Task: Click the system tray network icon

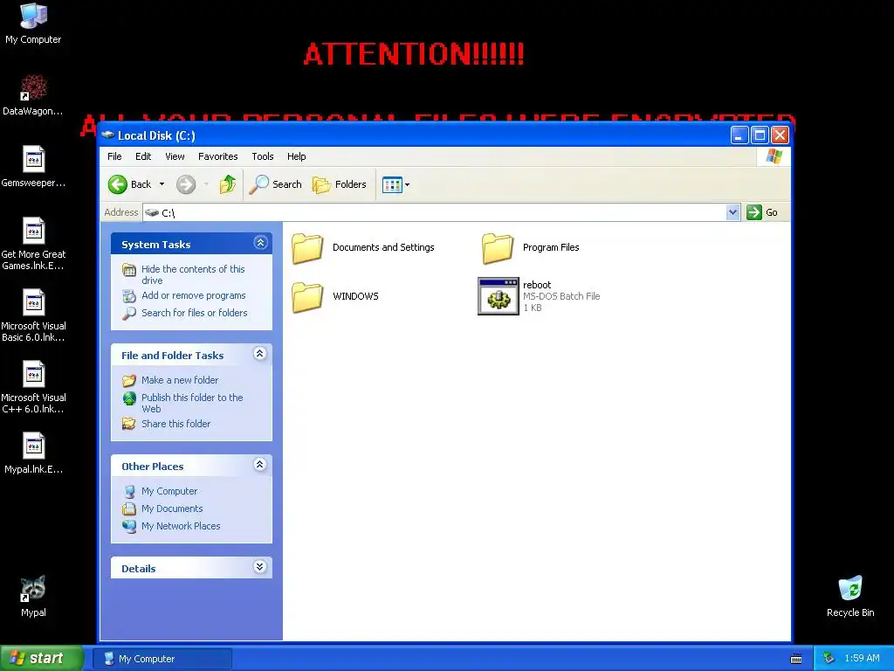Action: pyautogui.click(x=829, y=659)
